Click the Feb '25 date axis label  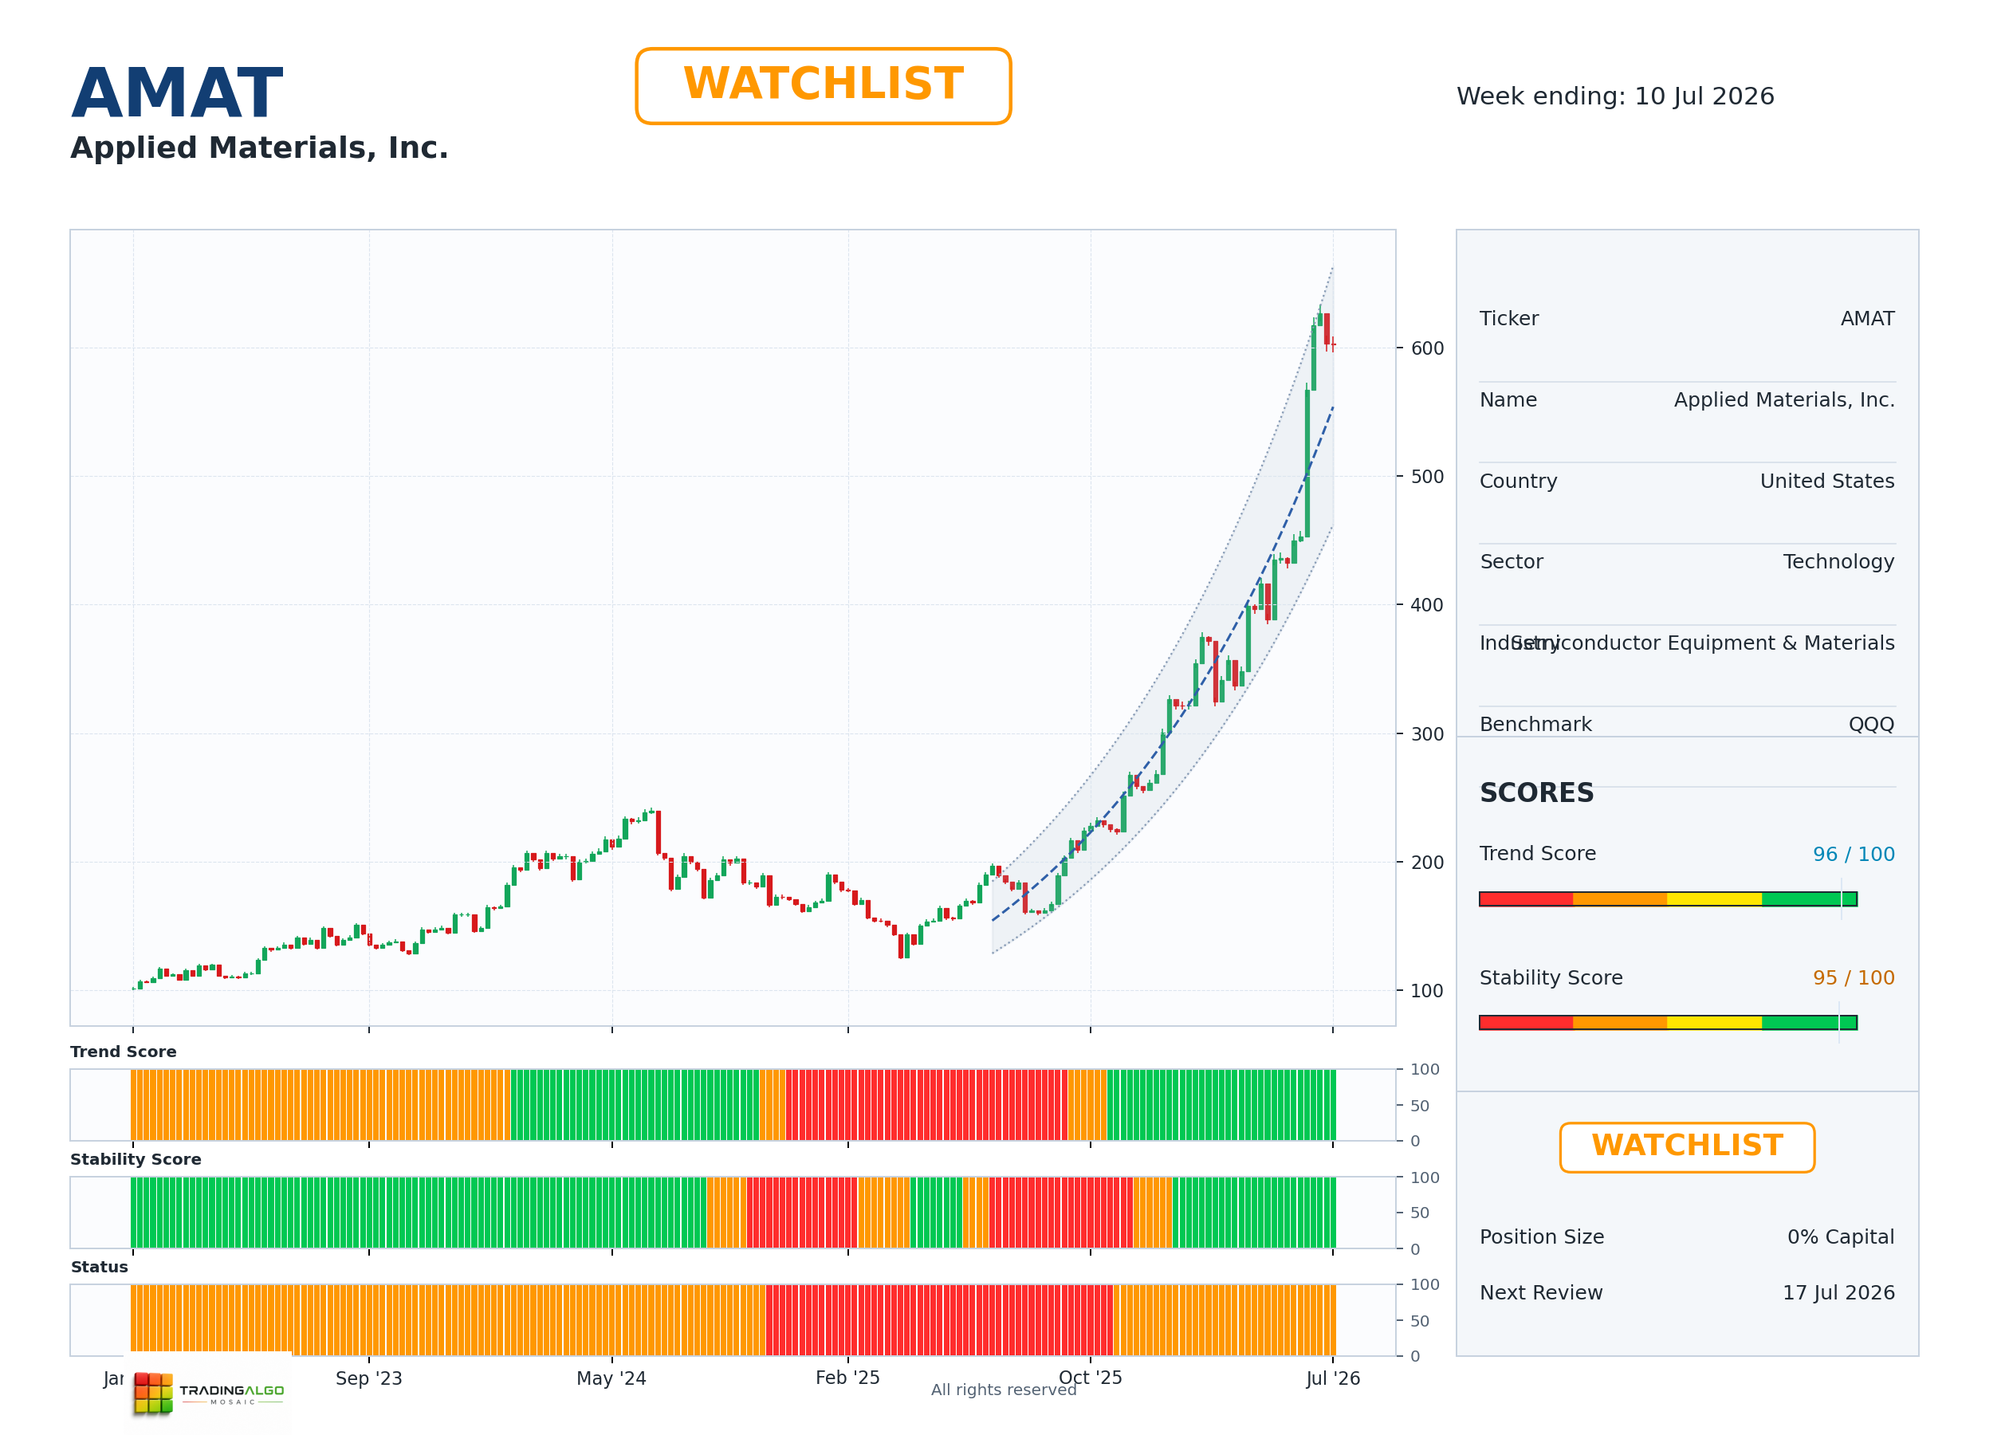[847, 1378]
